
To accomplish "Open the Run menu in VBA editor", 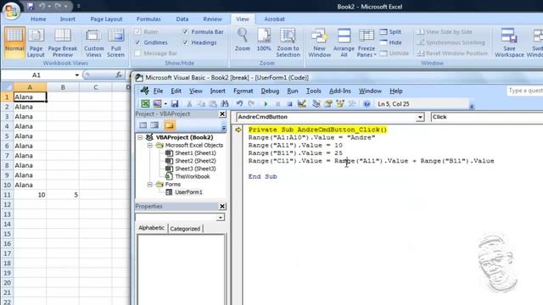I will (293, 91).
